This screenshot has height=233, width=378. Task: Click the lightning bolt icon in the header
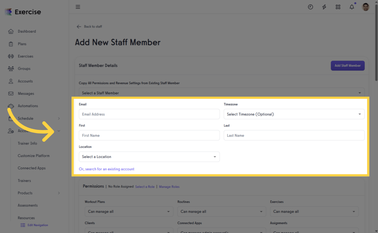(324, 7)
